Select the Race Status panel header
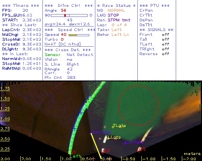 point(116,6)
